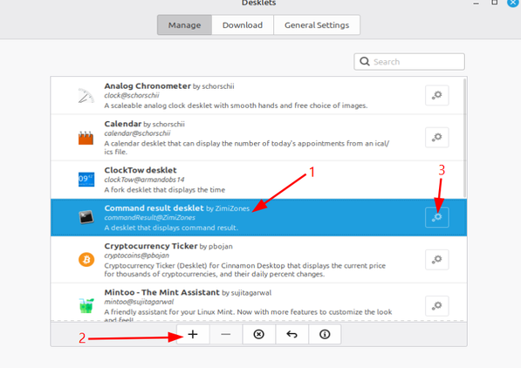
Task: Open settings gear for Cryptocurrency Ticker desklet
Action: click(x=437, y=259)
